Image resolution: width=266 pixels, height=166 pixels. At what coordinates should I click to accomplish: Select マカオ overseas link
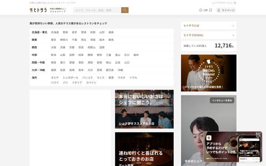[x=122, y=77]
